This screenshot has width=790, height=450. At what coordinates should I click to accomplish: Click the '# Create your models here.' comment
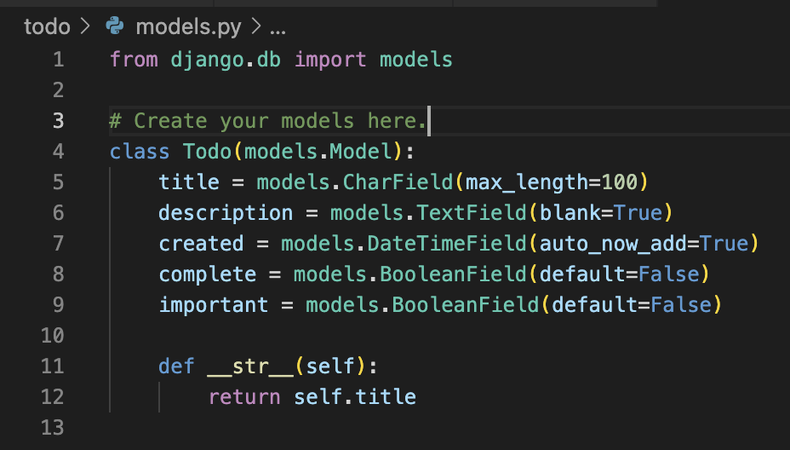(x=268, y=122)
